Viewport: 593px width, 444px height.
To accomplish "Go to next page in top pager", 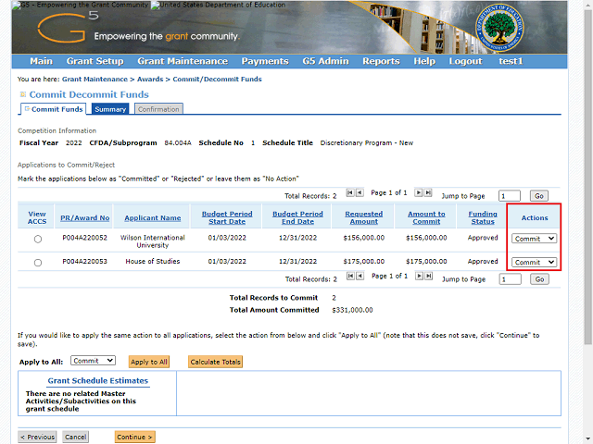I will [x=418, y=193].
